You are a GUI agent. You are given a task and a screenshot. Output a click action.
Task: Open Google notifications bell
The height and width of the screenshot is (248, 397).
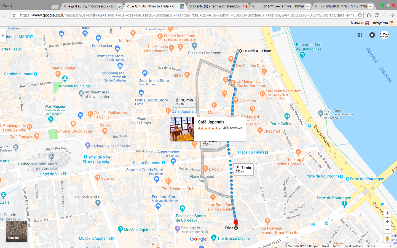pos(372,35)
